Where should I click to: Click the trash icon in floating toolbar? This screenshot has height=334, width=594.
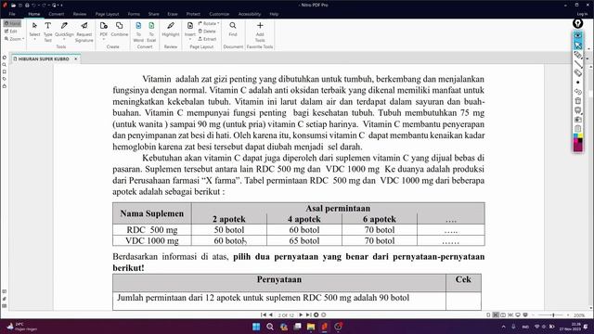(x=577, y=101)
